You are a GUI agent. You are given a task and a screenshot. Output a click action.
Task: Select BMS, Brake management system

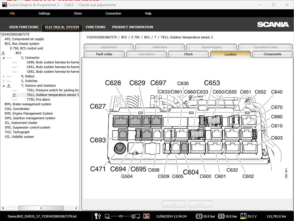[x=28, y=104]
